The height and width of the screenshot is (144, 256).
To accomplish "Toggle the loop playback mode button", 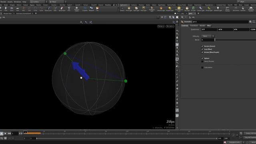I will coord(2,138).
